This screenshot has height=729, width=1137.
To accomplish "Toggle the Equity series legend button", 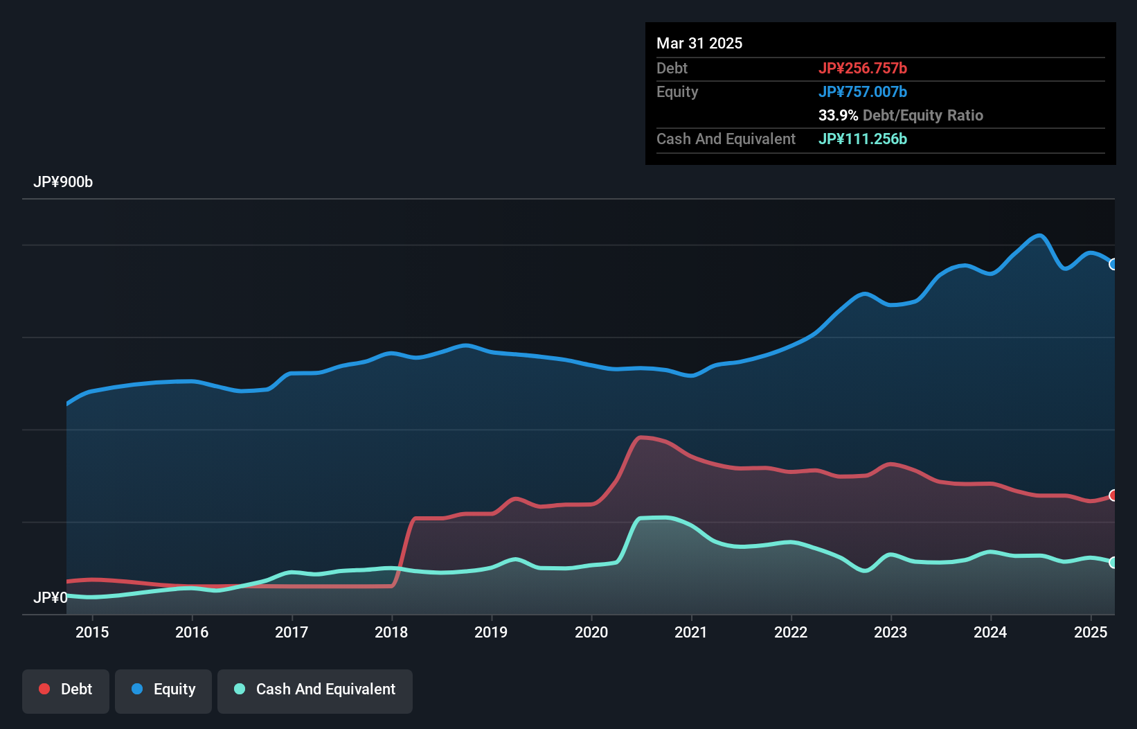I will 163,690.
